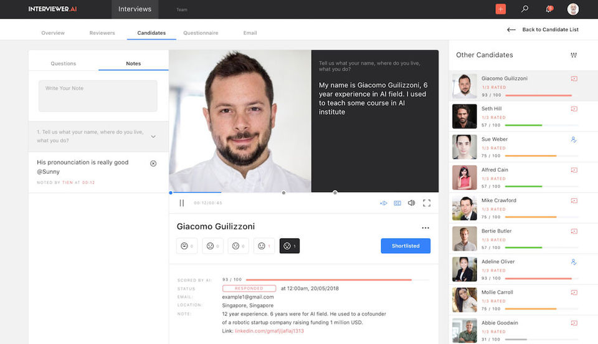Click the back arrow to candidate list

tap(511, 29)
